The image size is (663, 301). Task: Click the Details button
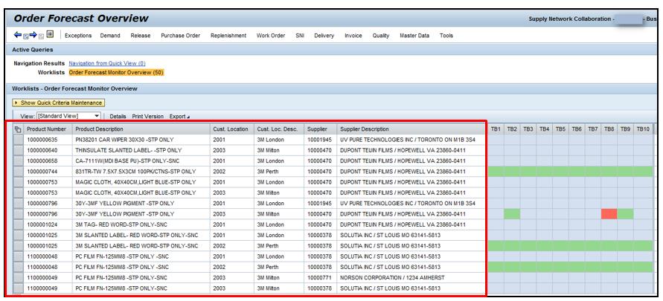(x=118, y=117)
